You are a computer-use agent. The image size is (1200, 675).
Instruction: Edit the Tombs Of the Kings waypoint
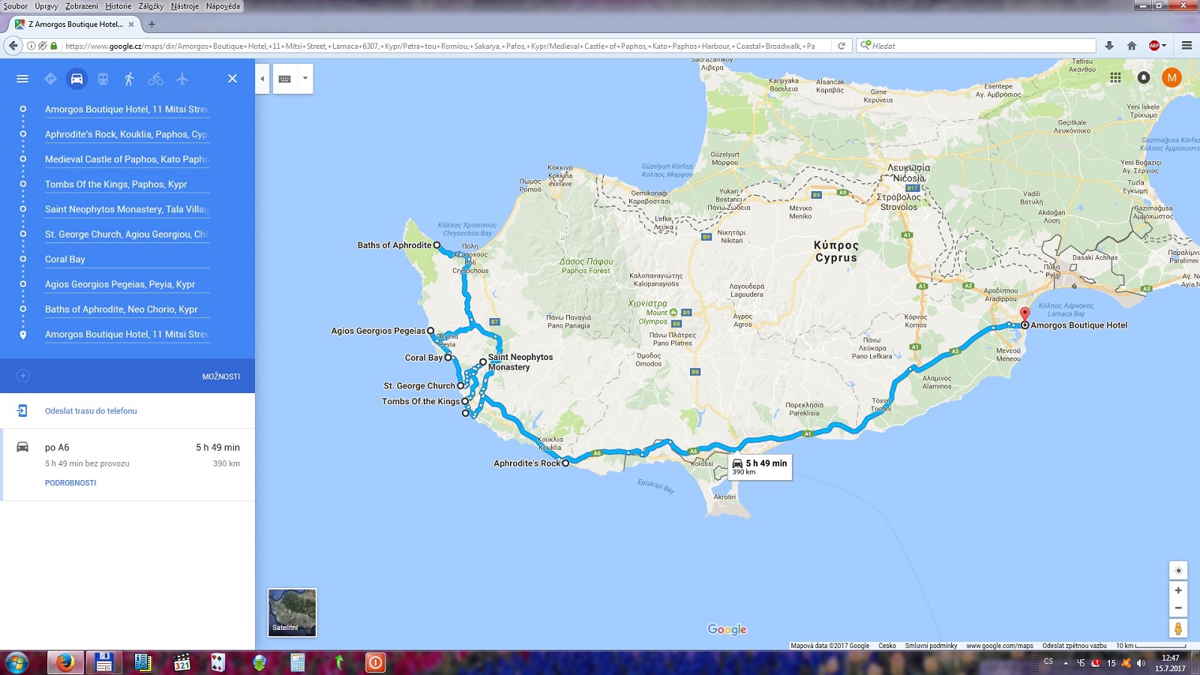pyautogui.click(x=127, y=184)
